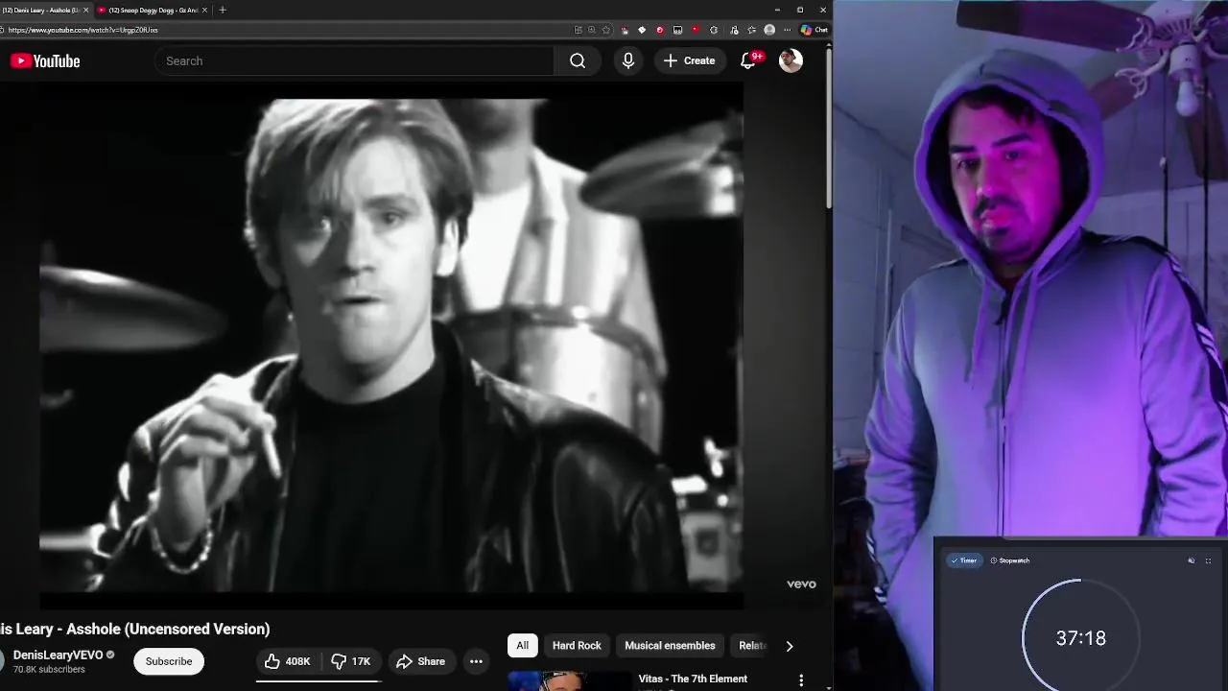1228x691 pixels.
Task: Close the Snoop Doggy Dogg tab
Action: tap(204, 10)
